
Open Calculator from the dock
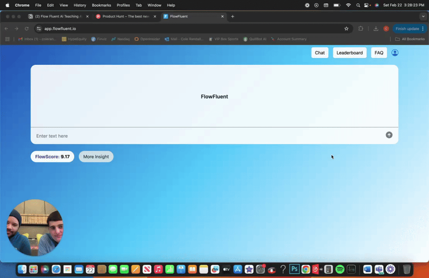[x=328, y=270]
